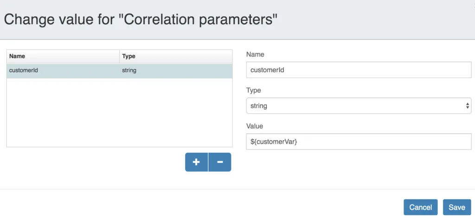
Task: Click the Name label above the field
Action: point(255,55)
